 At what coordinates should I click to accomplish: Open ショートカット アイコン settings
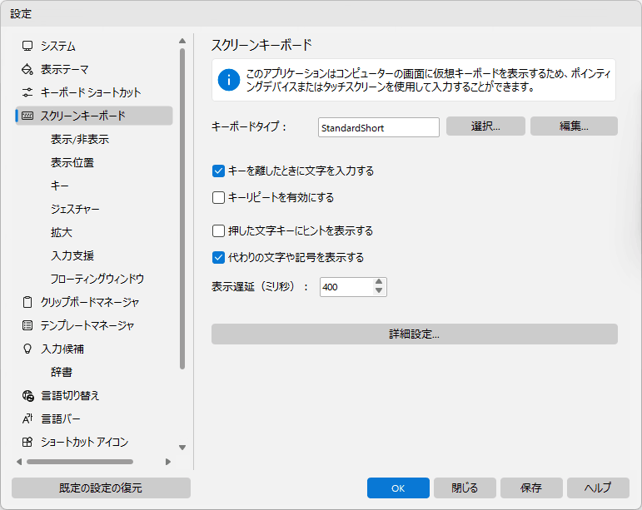point(84,442)
